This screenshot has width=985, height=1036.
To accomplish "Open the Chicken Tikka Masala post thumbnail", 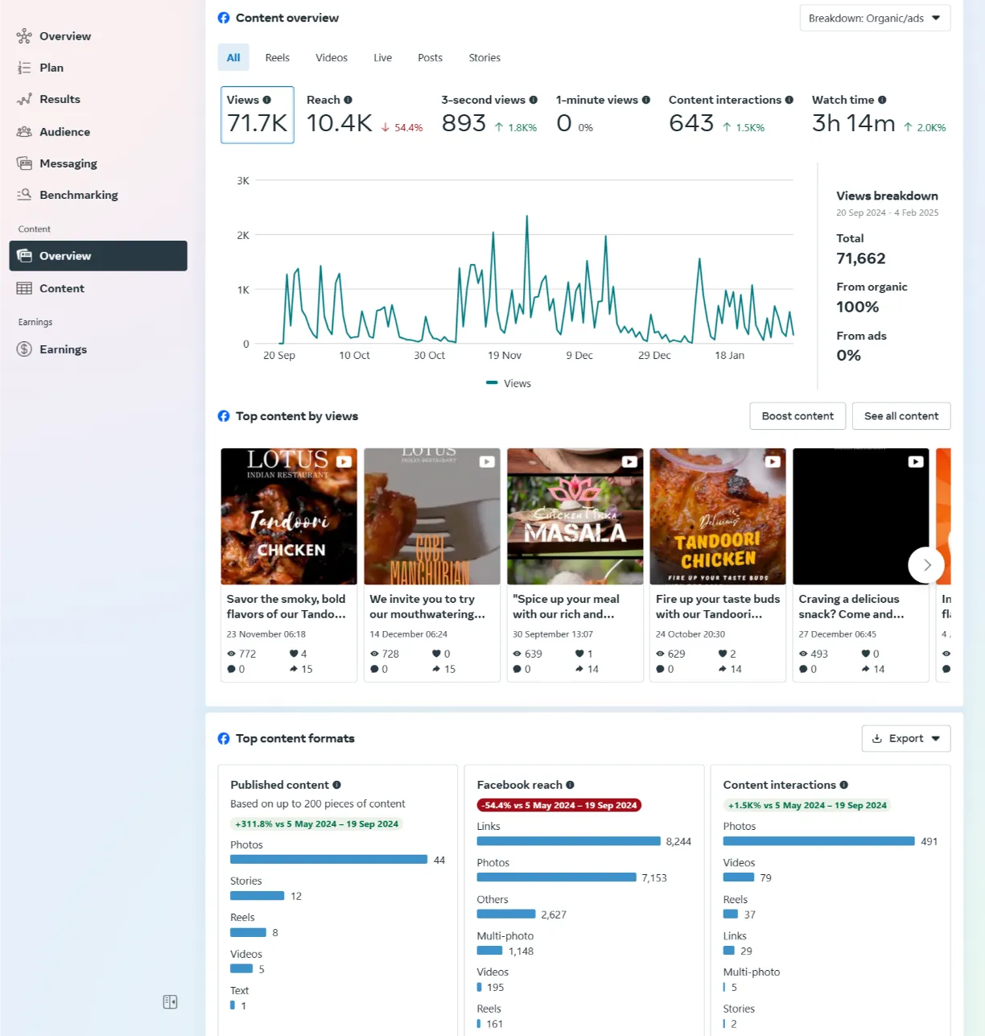I will click(x=575, y=516).
